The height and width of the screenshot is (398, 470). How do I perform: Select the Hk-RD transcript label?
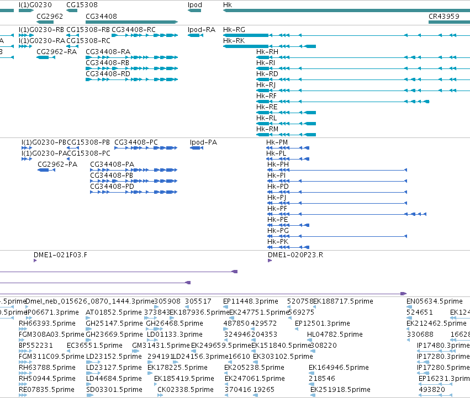[267, 74]
